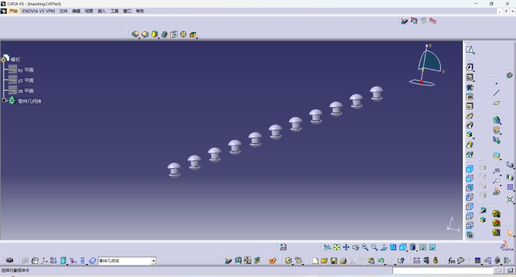Click the Capture camera icon
516x277 pixels.
point(10,260)
